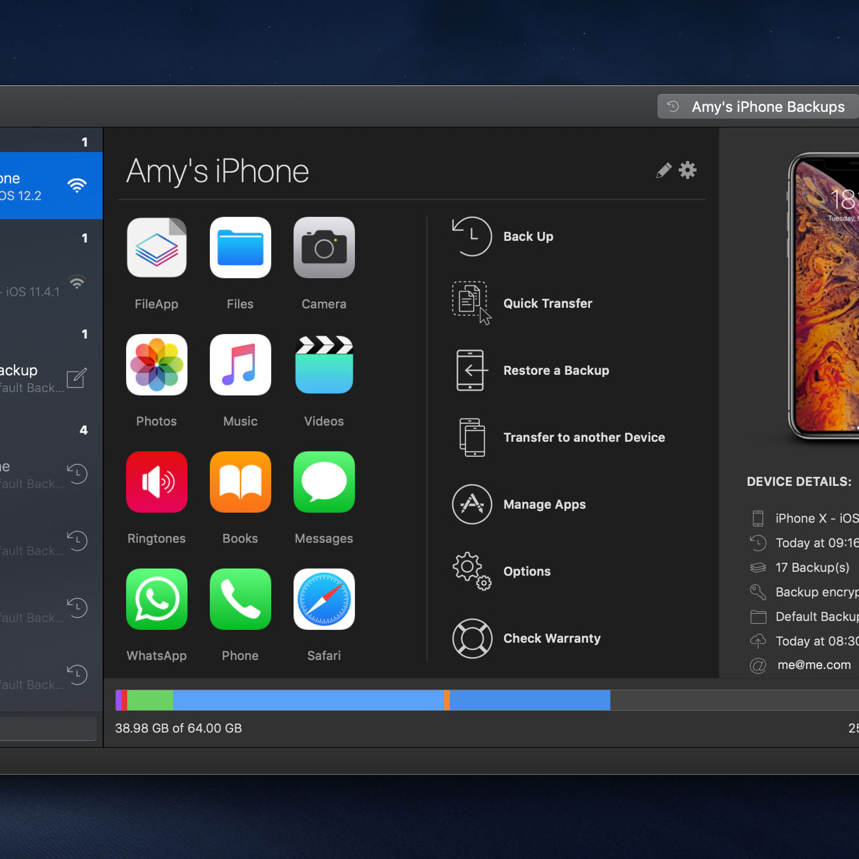
Task: Click the Default Backup folder detail row
Action: 804,616
